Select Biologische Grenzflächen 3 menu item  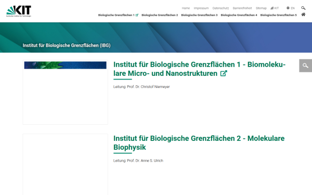[199, 15]
